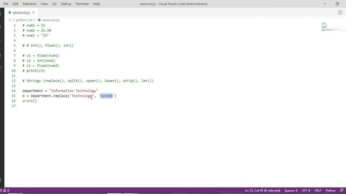The width and height of the screenshot is (346, 194).
Task: Click the Python file icon in breadcrumb
Action: [39, 20]
